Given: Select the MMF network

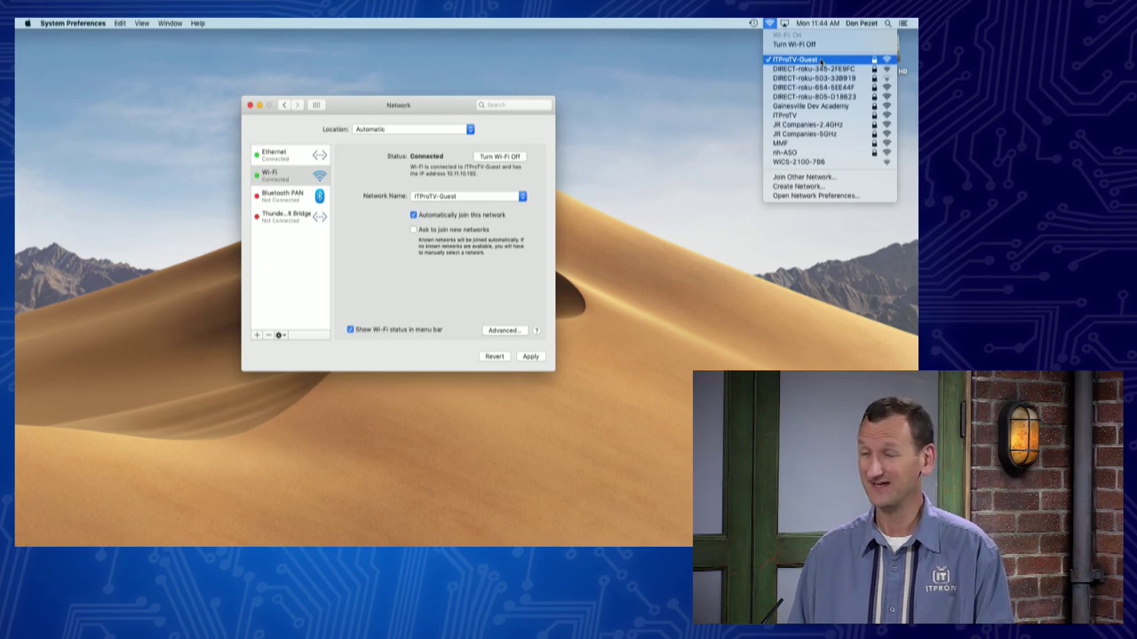Looking at the screenshot, I should coord(830,144).
